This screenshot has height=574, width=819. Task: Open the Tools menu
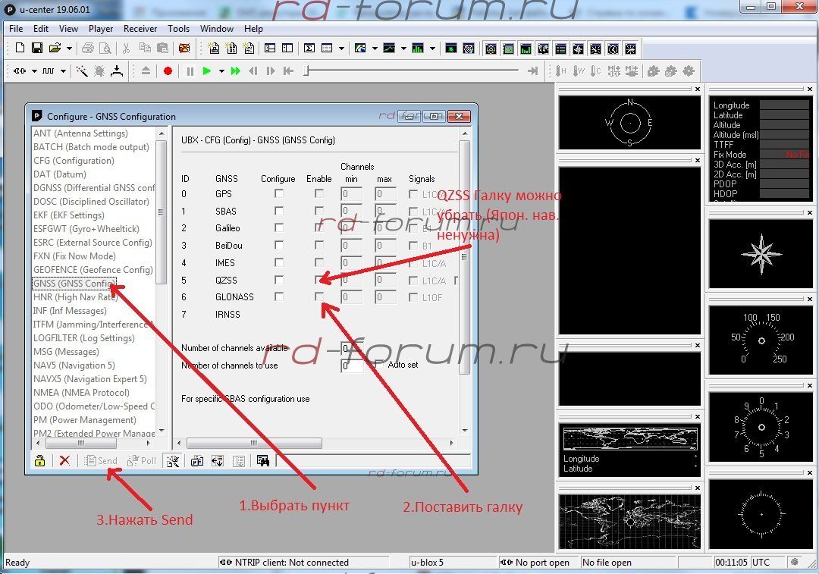[x=179, y=29]
